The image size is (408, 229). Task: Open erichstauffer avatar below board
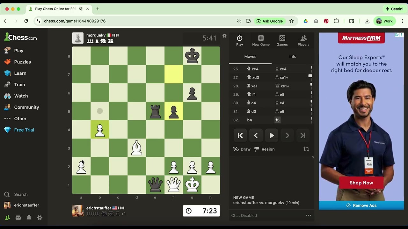(x=78, y=211)
